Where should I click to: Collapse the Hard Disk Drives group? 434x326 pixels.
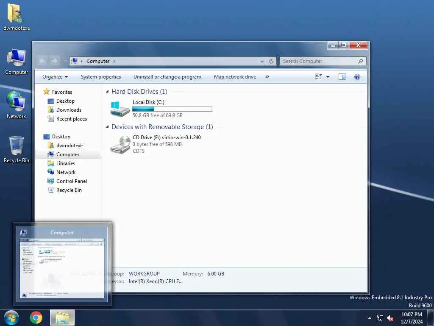(107, 92)
